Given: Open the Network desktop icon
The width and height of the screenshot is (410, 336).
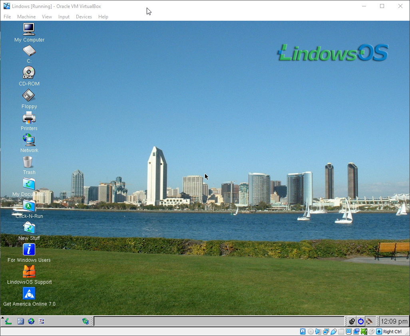Looking at the screenshot, I should (x=29, y=140).
